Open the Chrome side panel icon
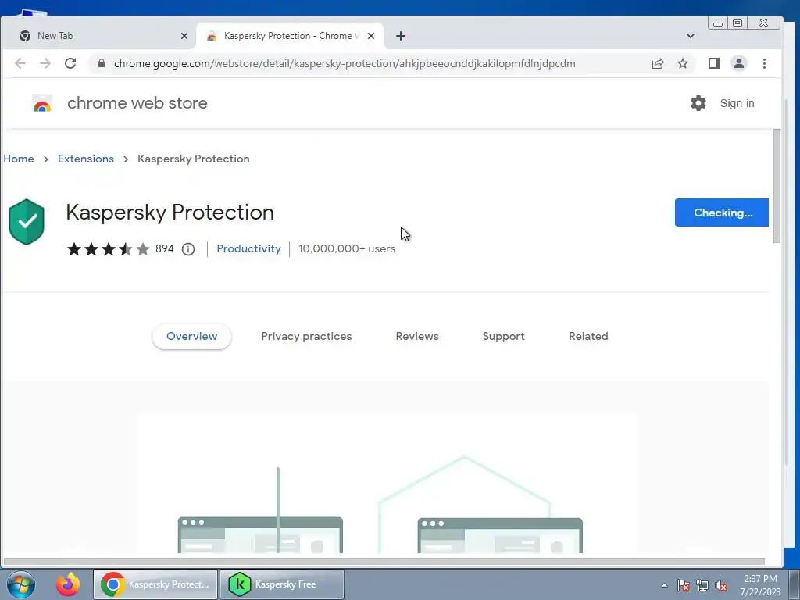 point(714,63)
